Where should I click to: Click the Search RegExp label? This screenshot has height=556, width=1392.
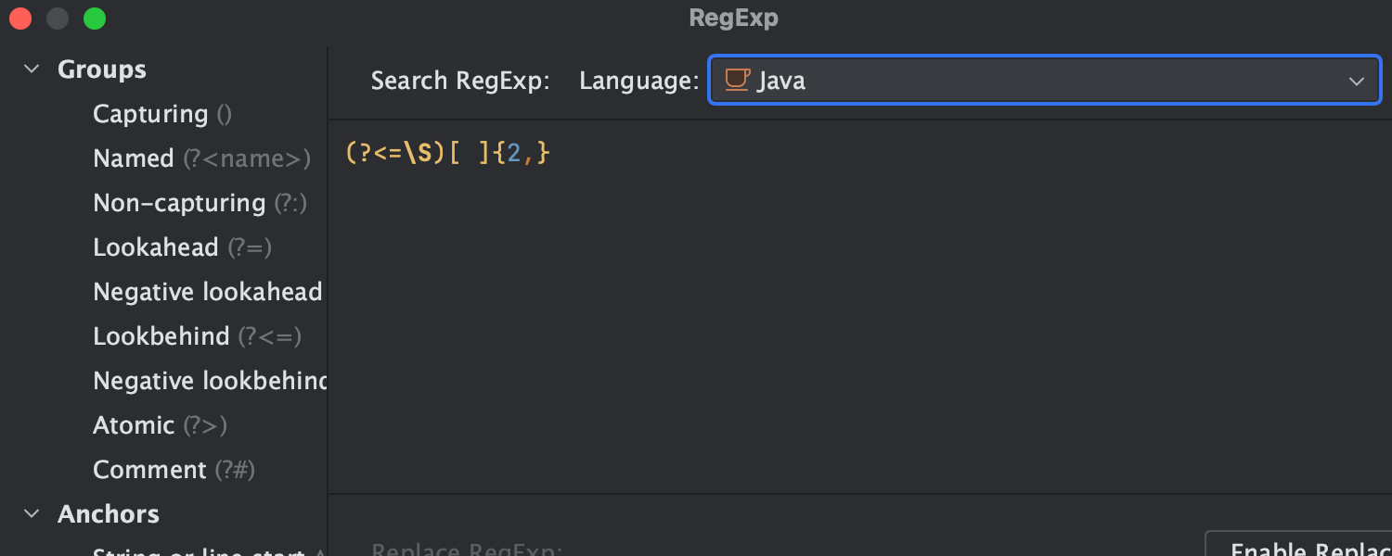click(x=460, y=81)
